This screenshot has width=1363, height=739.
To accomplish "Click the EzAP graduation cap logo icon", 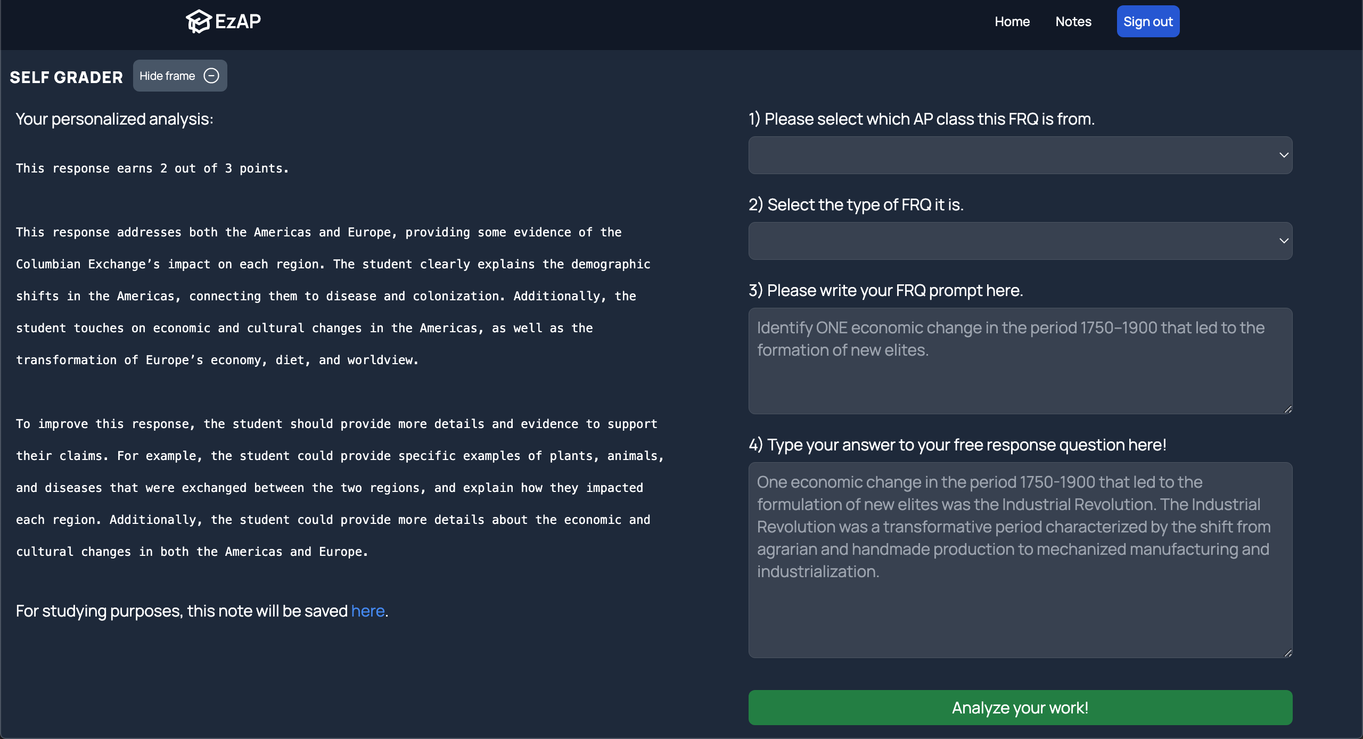I will point(199,21).
